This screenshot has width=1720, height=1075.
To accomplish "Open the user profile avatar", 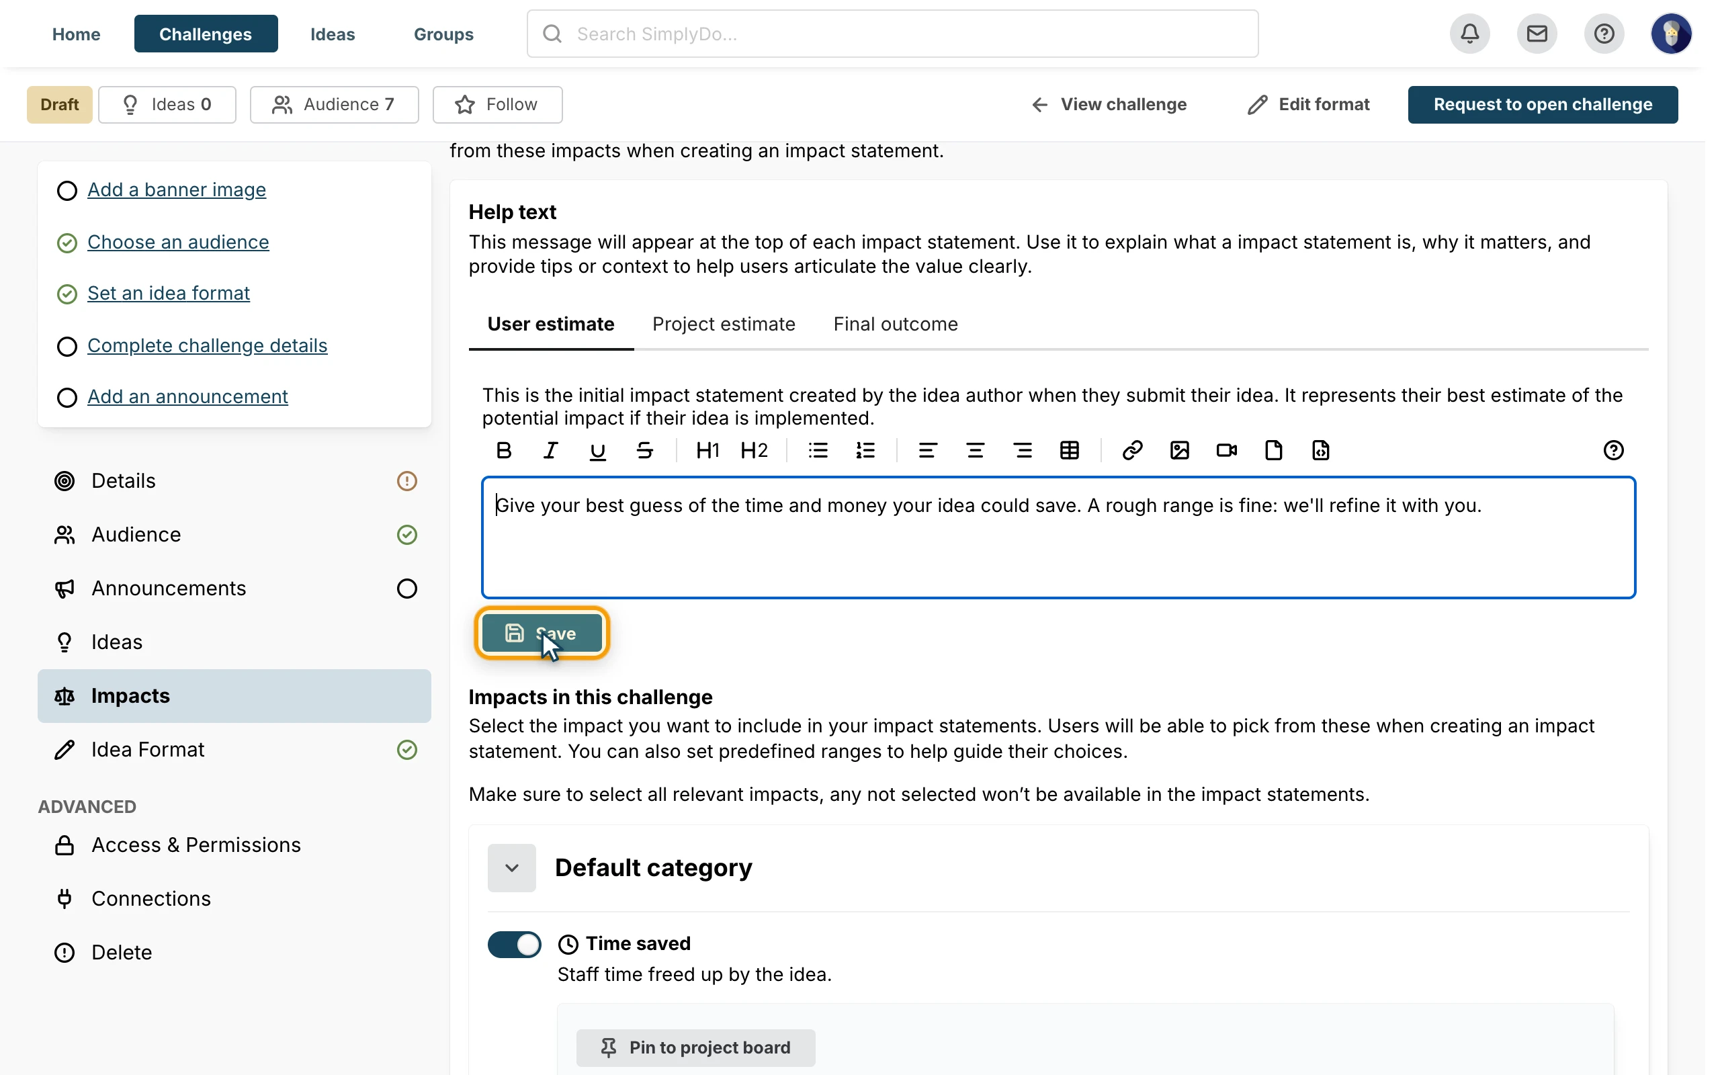I will coord(1671,34).
